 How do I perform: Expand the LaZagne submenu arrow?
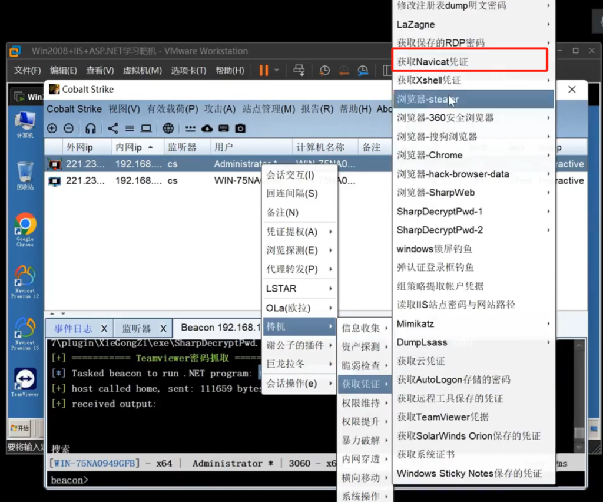click(x=548, y=24)
